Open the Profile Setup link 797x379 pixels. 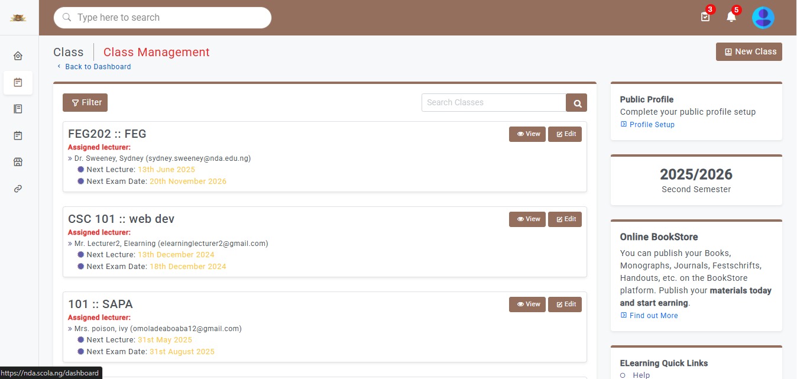pos(652,125)
